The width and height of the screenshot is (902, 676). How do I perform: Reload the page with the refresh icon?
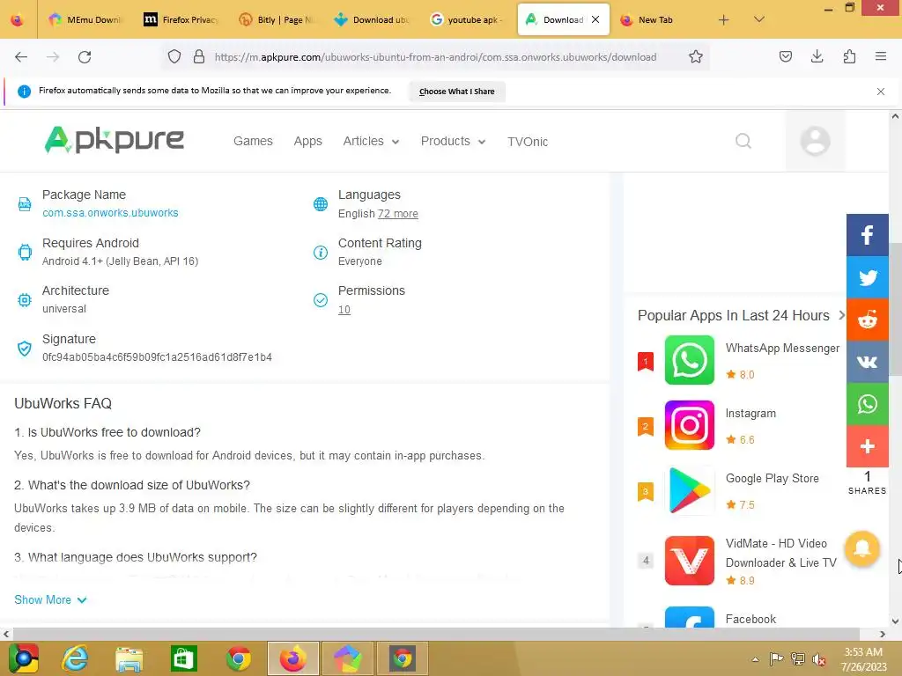(85, 57)
